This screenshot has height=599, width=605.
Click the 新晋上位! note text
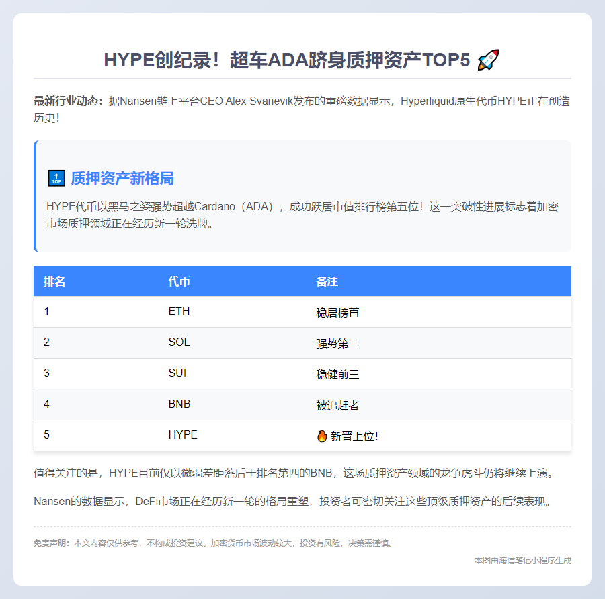coord(354,436)
